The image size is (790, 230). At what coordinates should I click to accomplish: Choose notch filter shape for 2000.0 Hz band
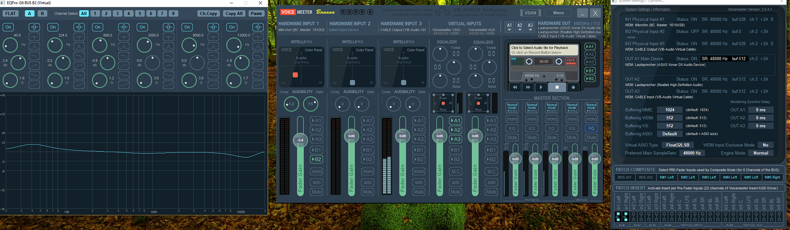click(x=168, y=37)
